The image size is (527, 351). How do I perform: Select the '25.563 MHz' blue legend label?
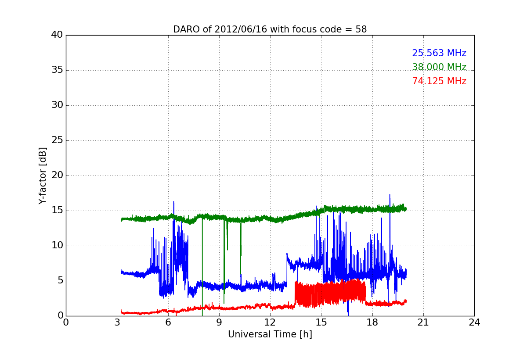tap(439, 53)
